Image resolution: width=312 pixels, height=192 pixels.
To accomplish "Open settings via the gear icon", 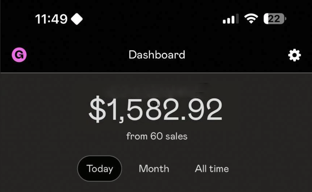I will coord(294,55).
